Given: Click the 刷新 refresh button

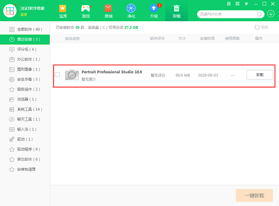Looking at the screenshot, I should pos(261,27).
